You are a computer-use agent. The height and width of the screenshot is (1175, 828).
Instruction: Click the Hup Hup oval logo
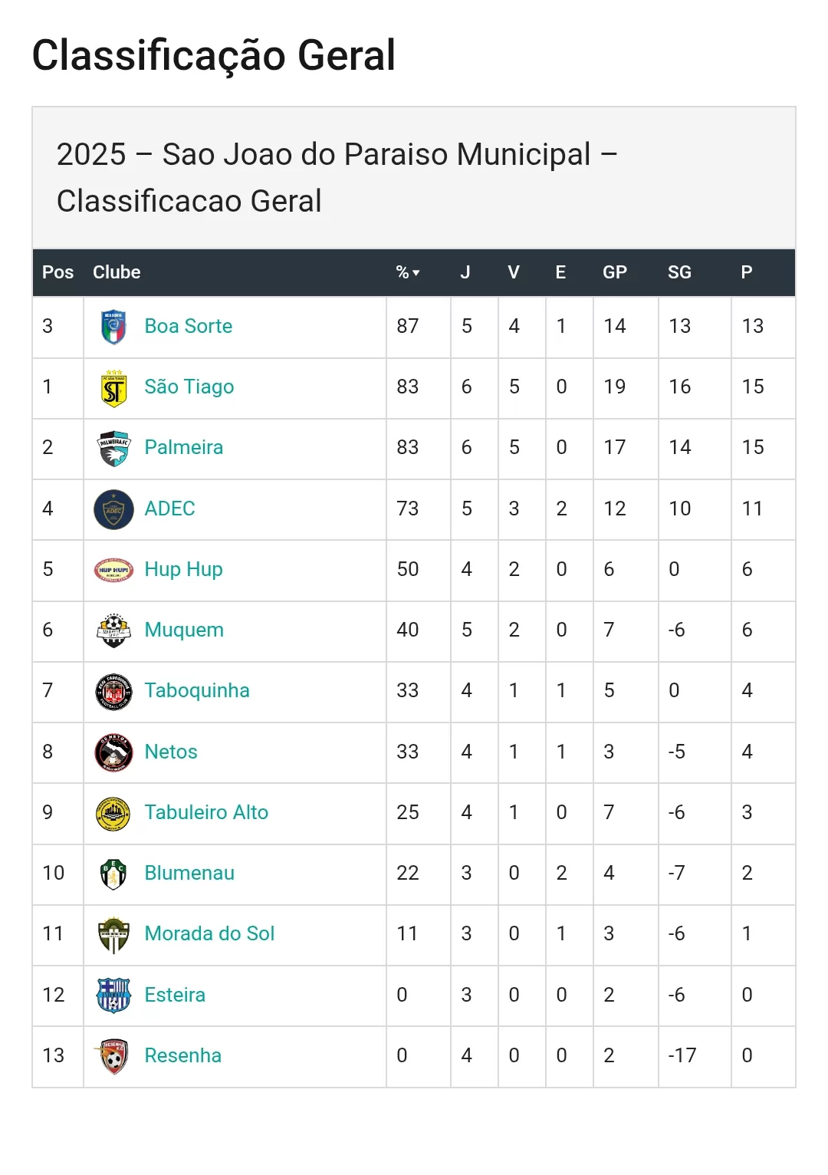click(x=113, y=570)
